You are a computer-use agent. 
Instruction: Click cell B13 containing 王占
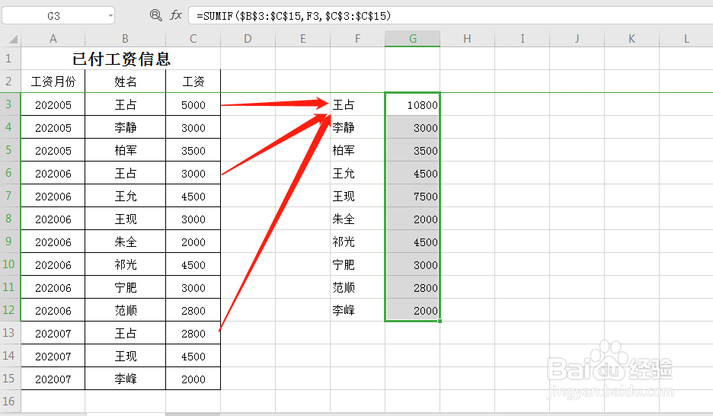[x=126, y=333]
